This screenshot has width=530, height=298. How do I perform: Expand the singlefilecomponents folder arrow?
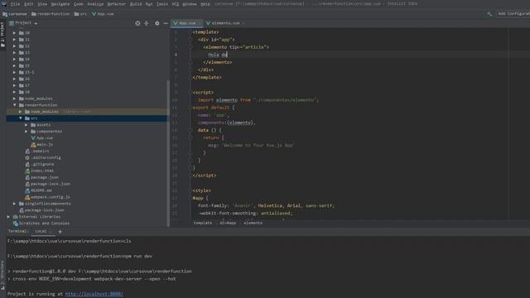coord(15,204)
